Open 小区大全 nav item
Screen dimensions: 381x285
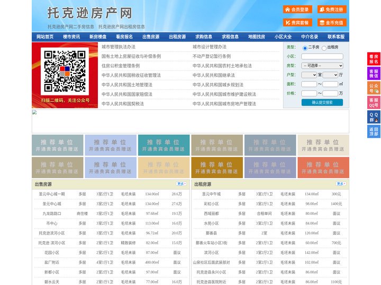click(x=283, y=37)
